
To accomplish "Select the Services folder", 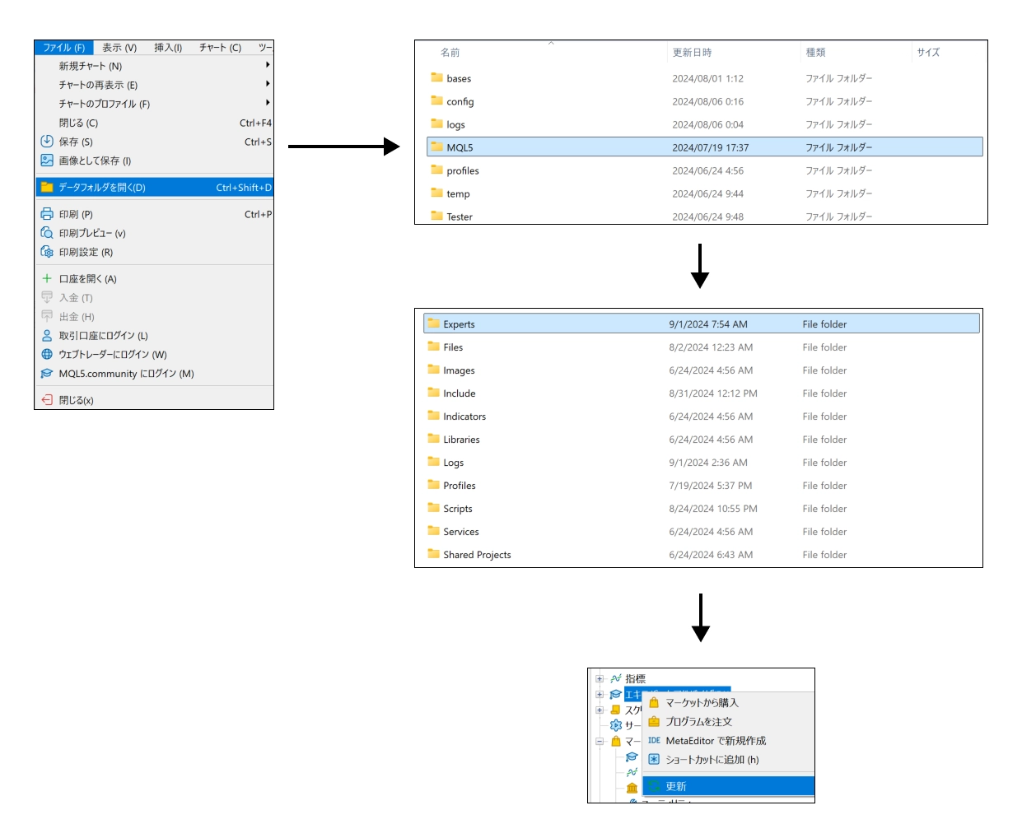I will 702,532.
